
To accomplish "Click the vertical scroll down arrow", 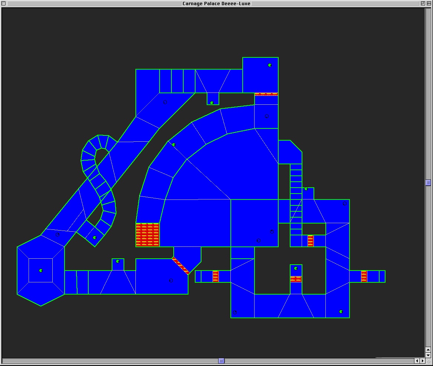I will click(x=428, y=355).
